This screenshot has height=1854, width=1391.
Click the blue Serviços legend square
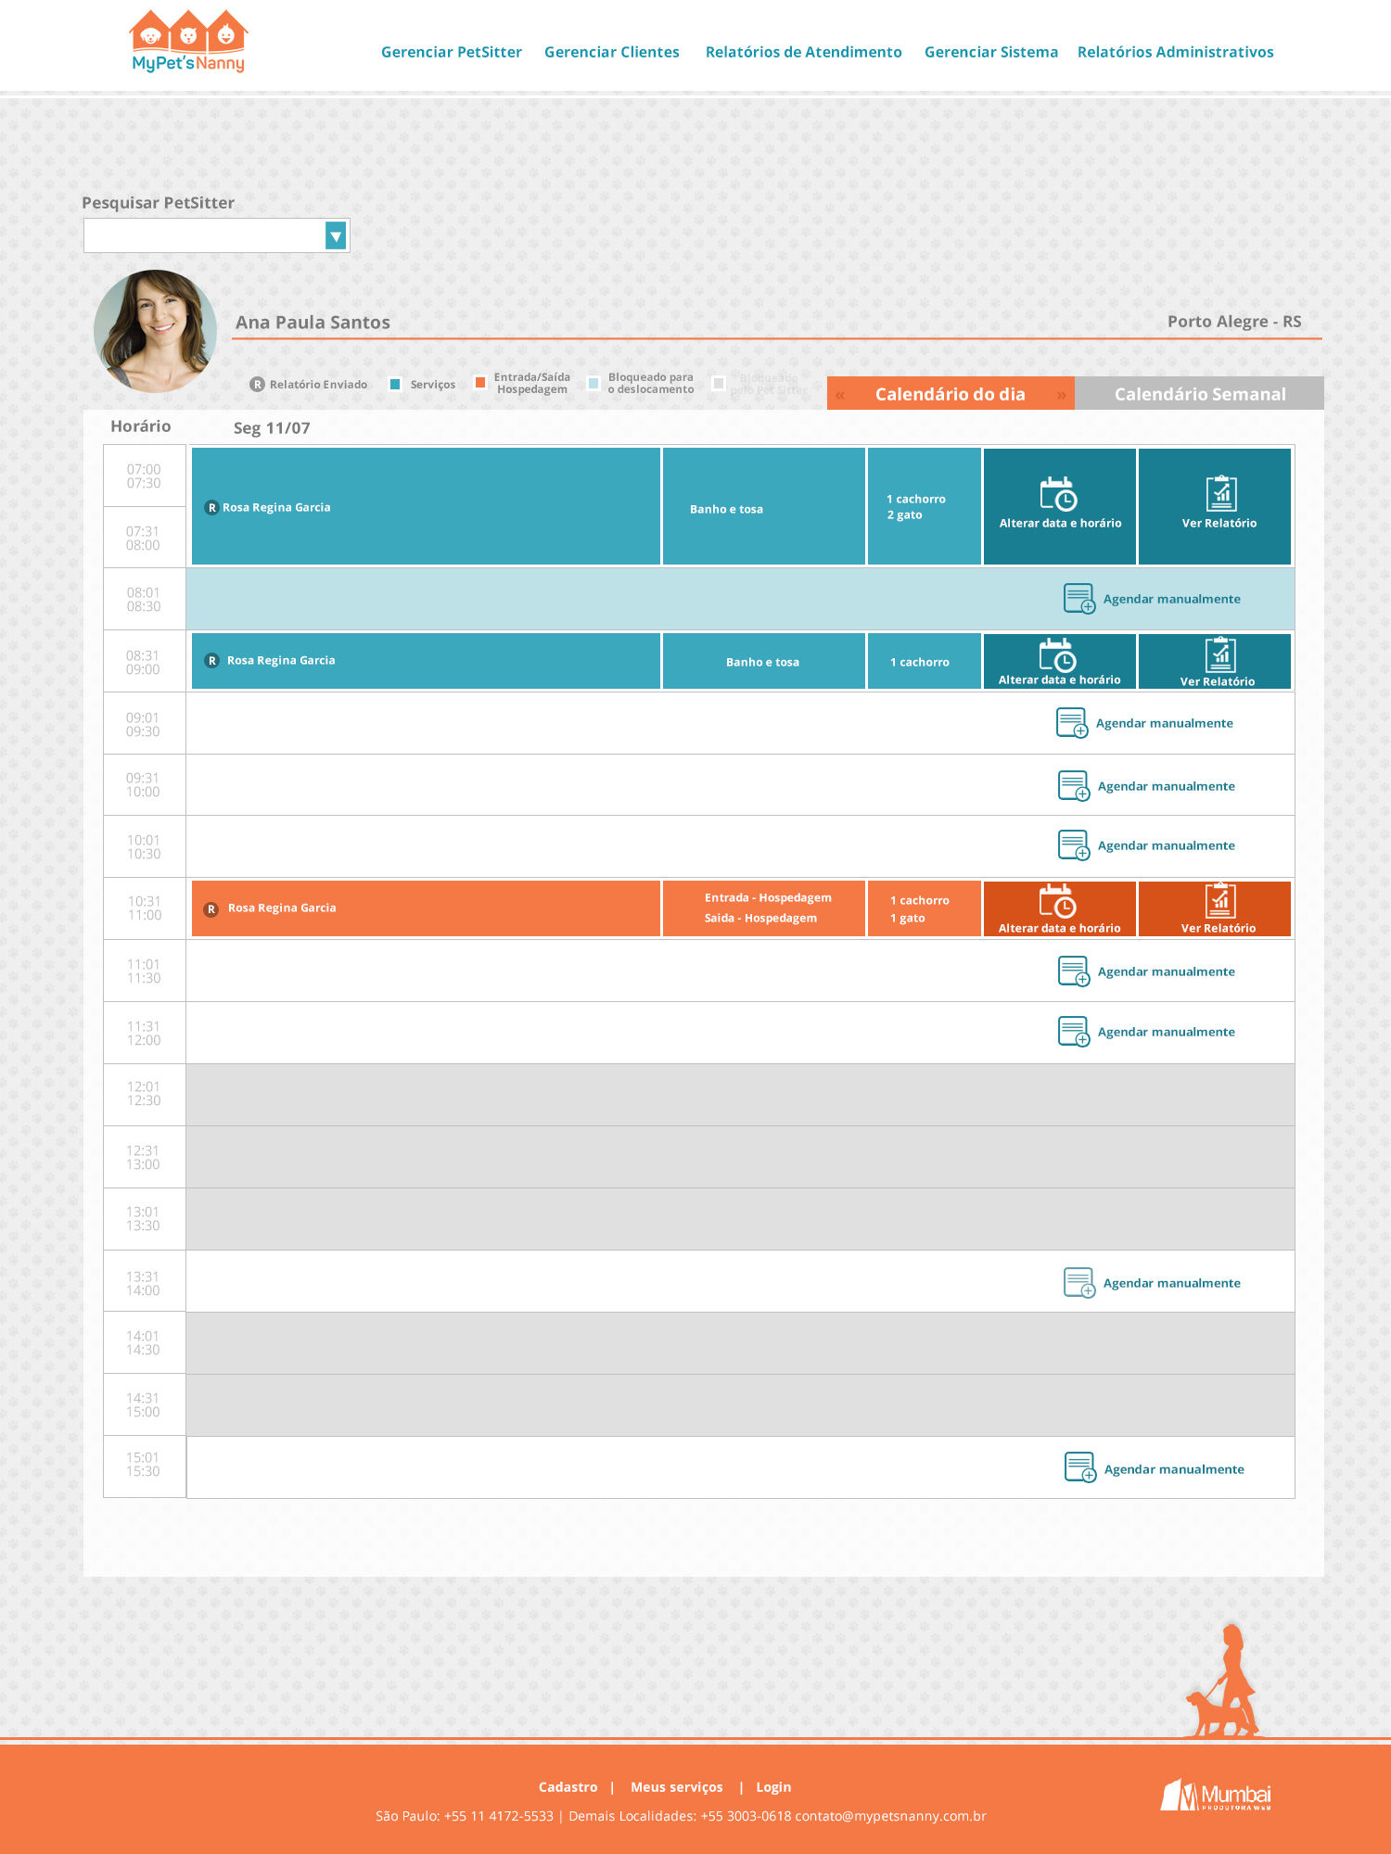(x=395, y=384)
